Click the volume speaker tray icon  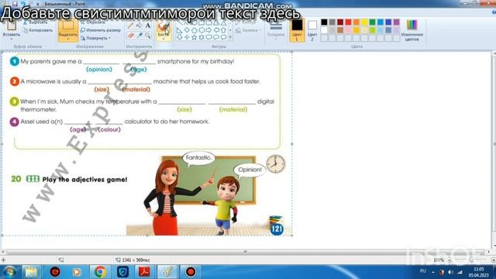(x=451, y=272)
